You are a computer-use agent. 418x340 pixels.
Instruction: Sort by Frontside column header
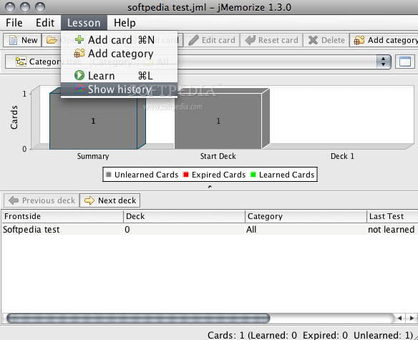point(62,216)
